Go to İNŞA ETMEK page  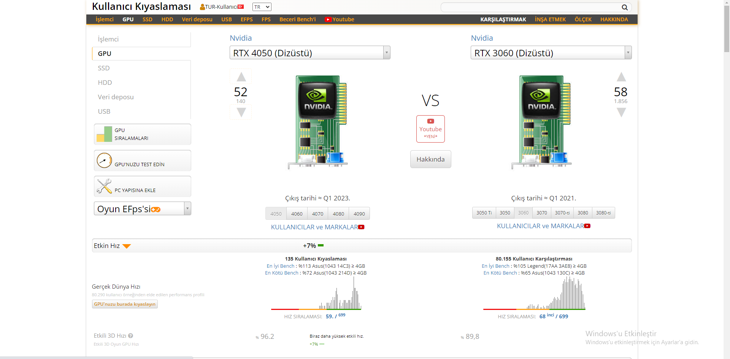coord(551,19)
